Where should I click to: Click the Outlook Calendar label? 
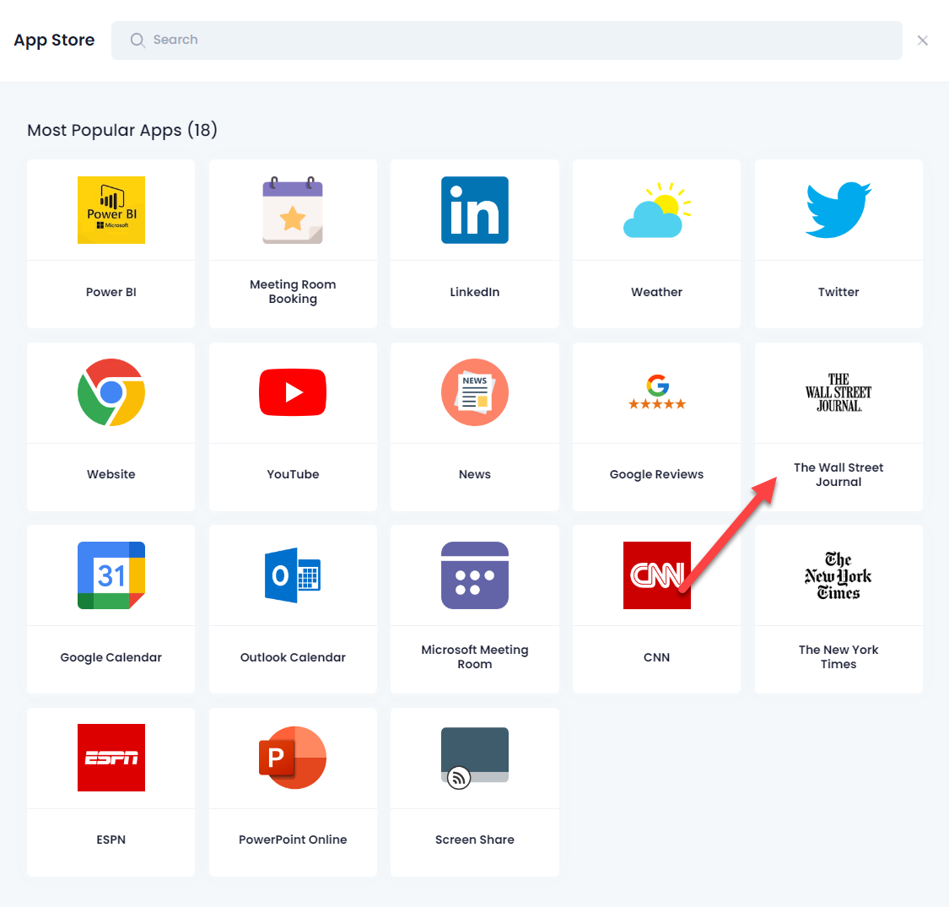pos(293,657)
